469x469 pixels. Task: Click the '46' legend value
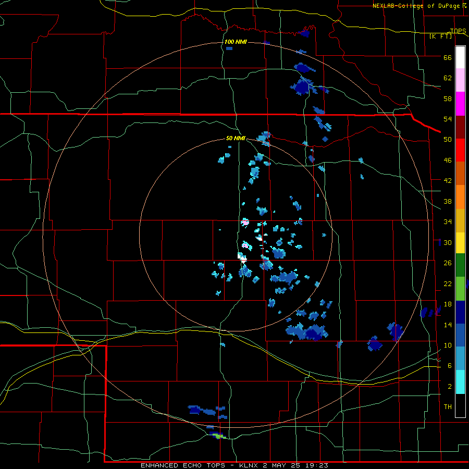click(x=448, y=160)
